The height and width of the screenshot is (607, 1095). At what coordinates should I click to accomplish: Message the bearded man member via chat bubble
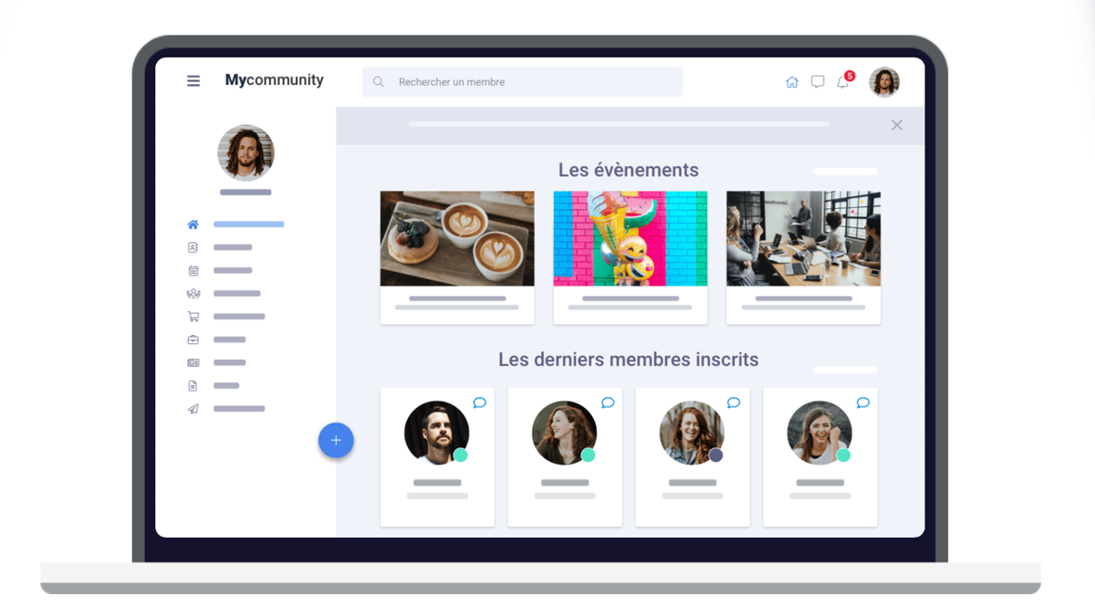tap(479, 403)
